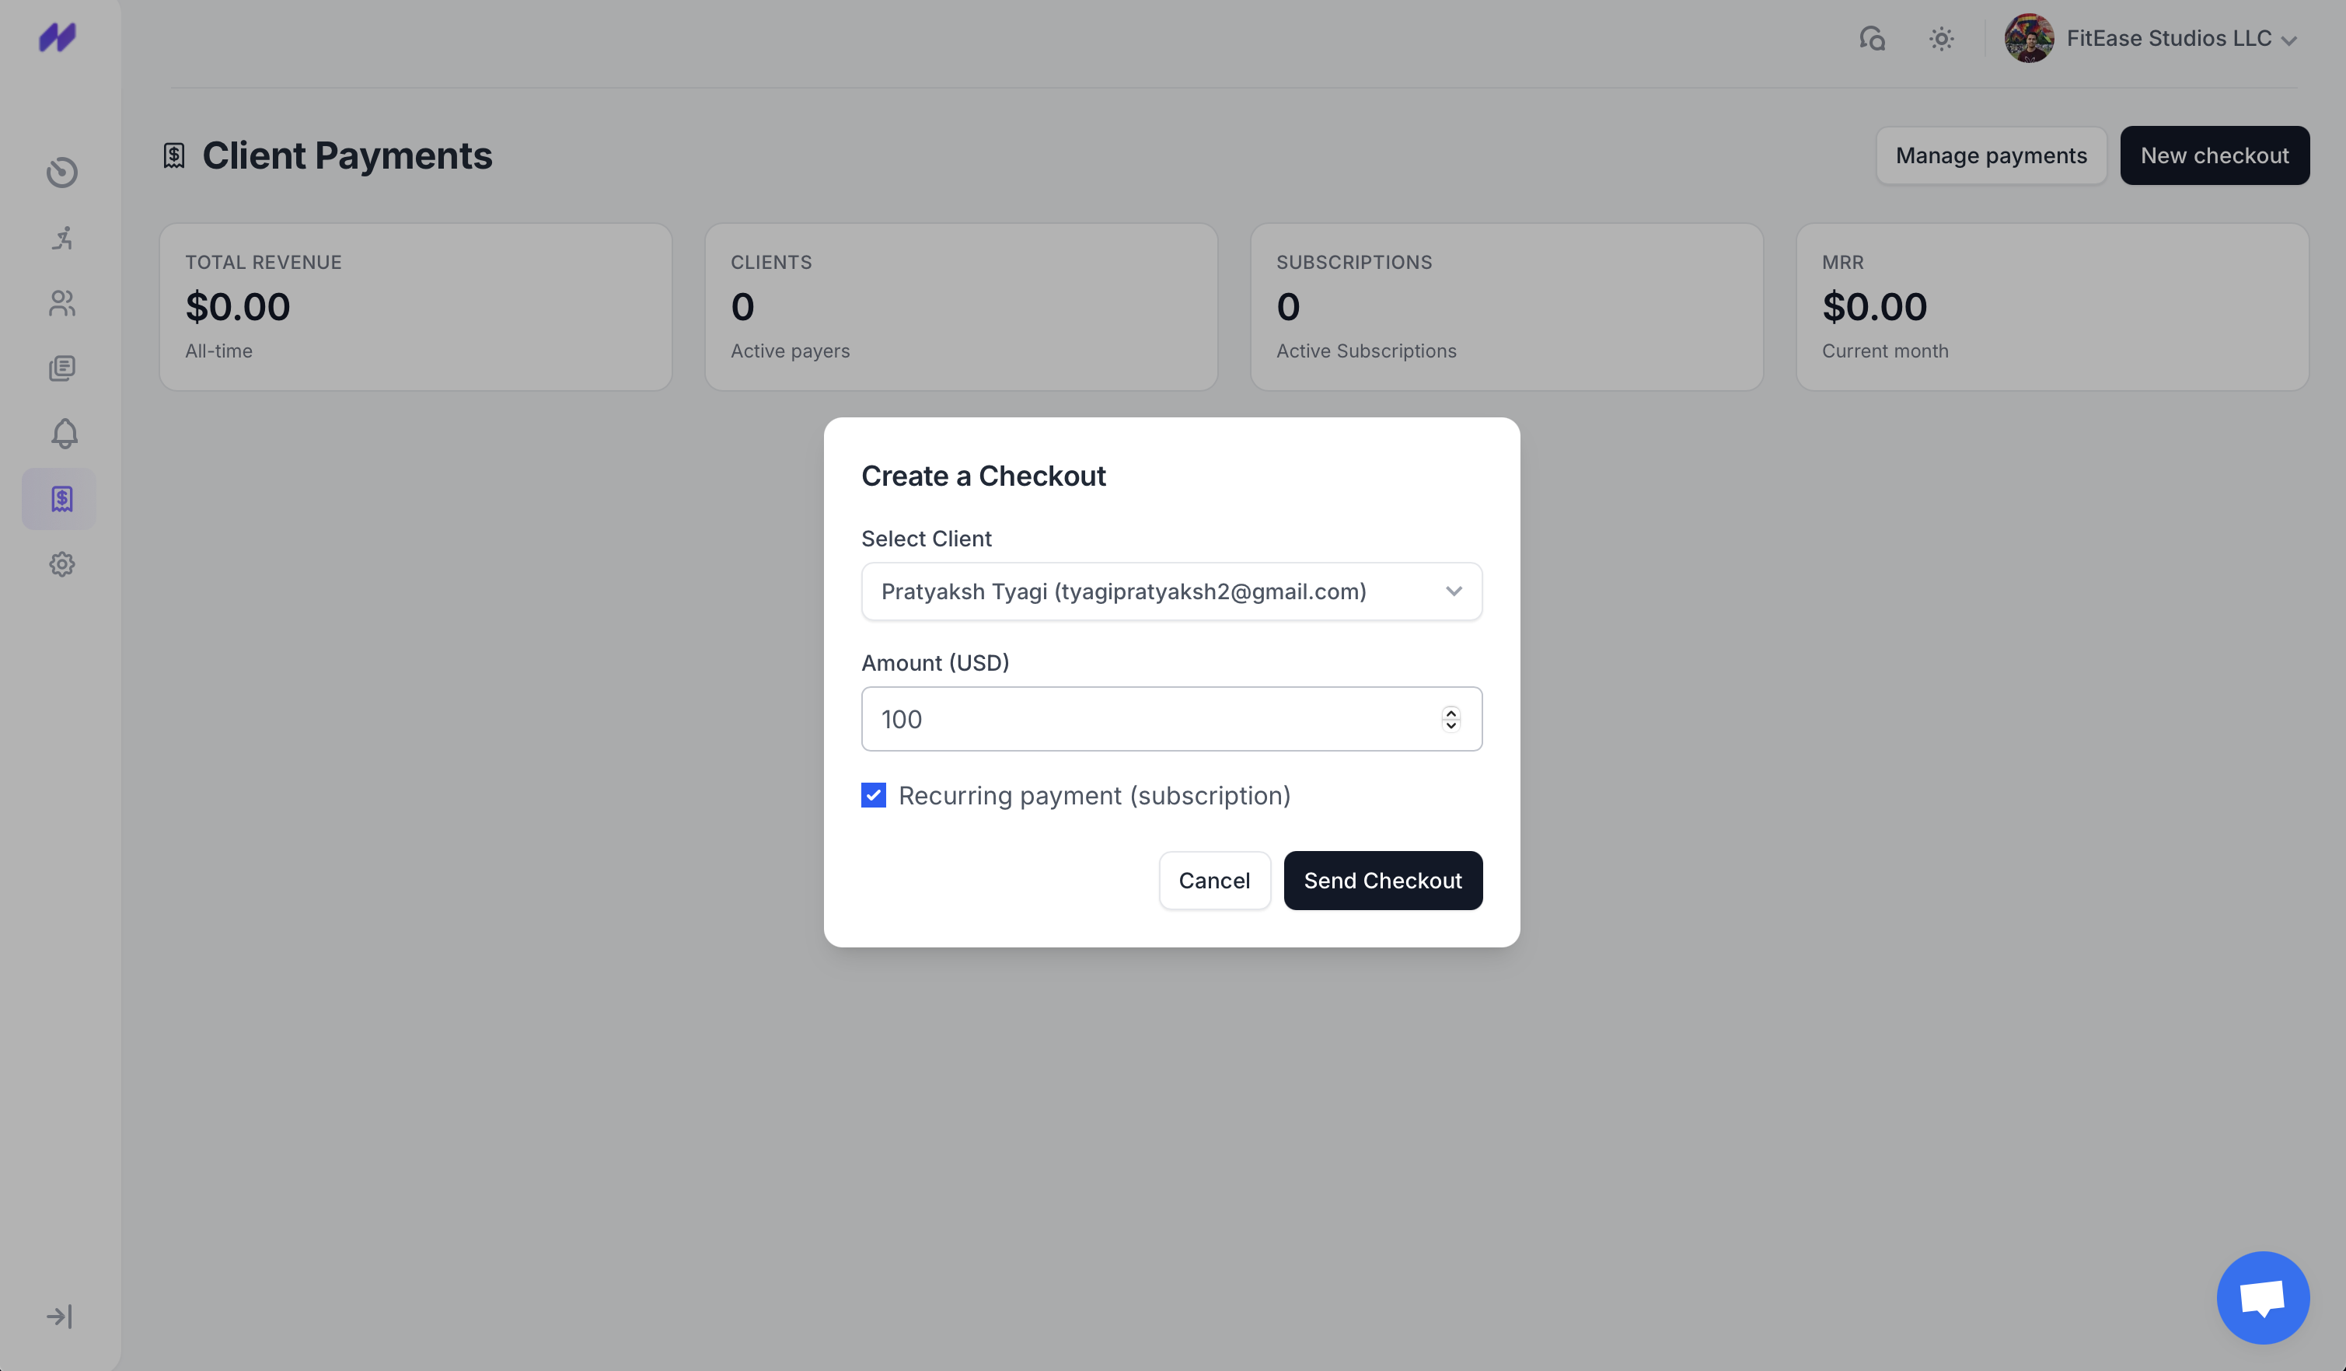The width and height of the screenshot is (2346, 1371).
Task: Open the documents/templates icon in sidebar
Action: (x=61, y=368)
